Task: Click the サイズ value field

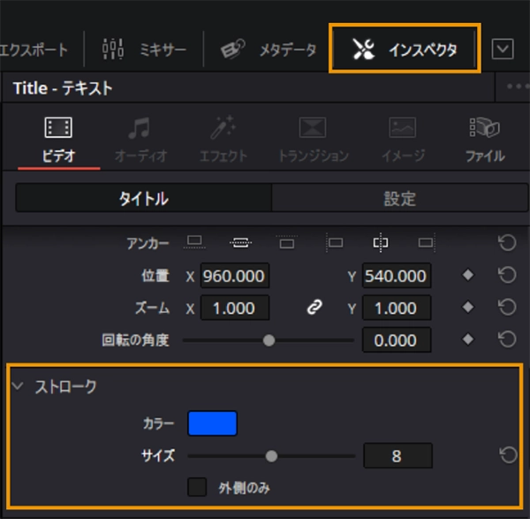Action: coord(397,455)
